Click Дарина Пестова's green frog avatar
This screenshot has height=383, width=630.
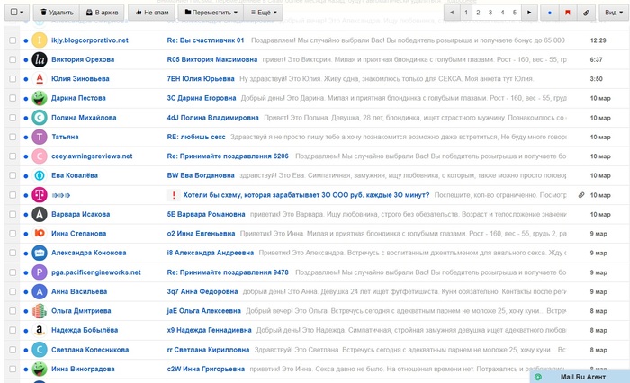click(x=40, y=98)
